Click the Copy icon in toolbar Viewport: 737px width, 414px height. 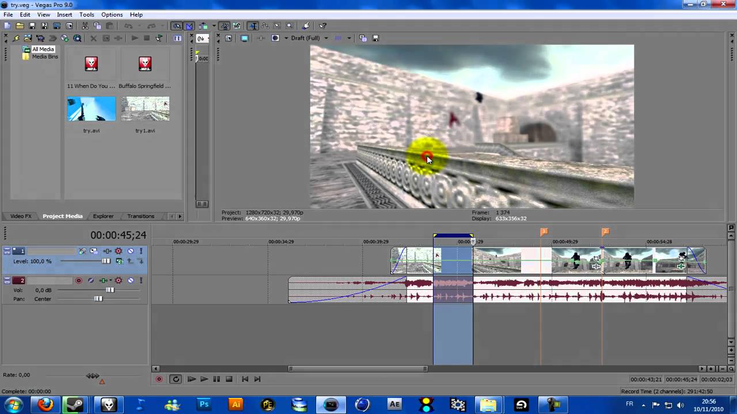(x=97, y=26)
